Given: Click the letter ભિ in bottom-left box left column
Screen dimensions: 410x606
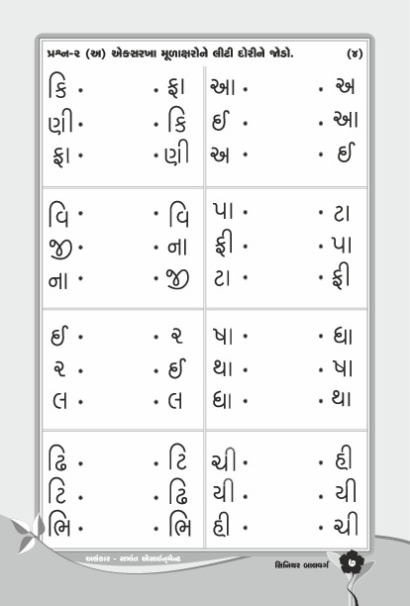Looking at the screenshot, I should 59,525.
